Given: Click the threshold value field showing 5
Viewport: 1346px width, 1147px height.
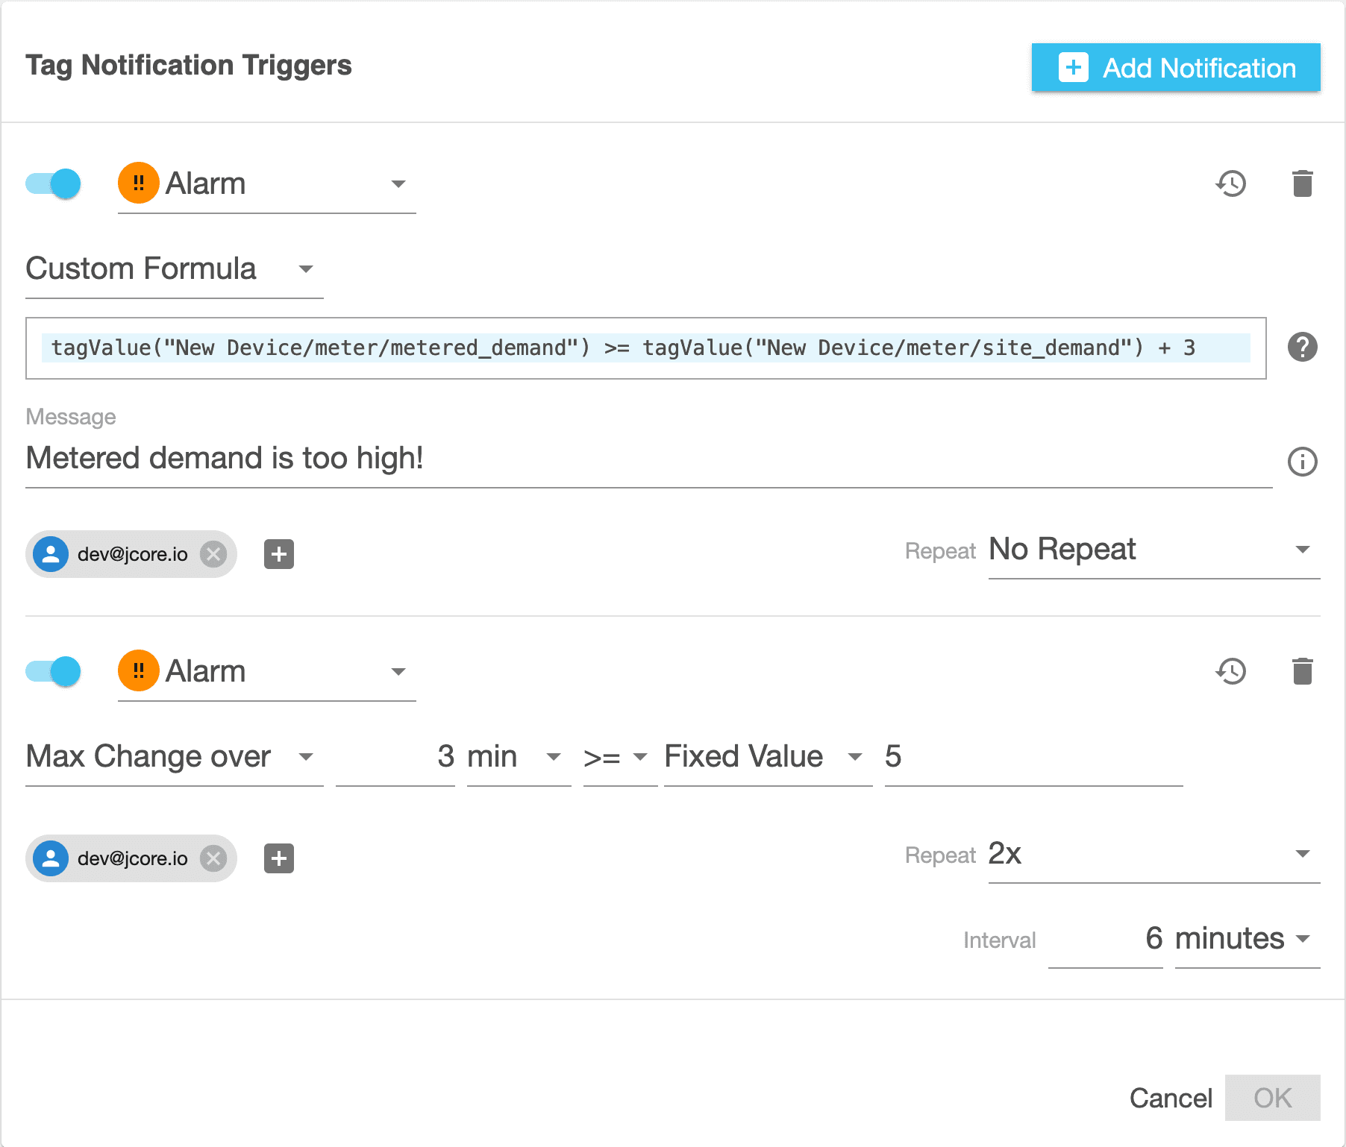Looking at the screenshot, I should click(x=1033, y=757).
